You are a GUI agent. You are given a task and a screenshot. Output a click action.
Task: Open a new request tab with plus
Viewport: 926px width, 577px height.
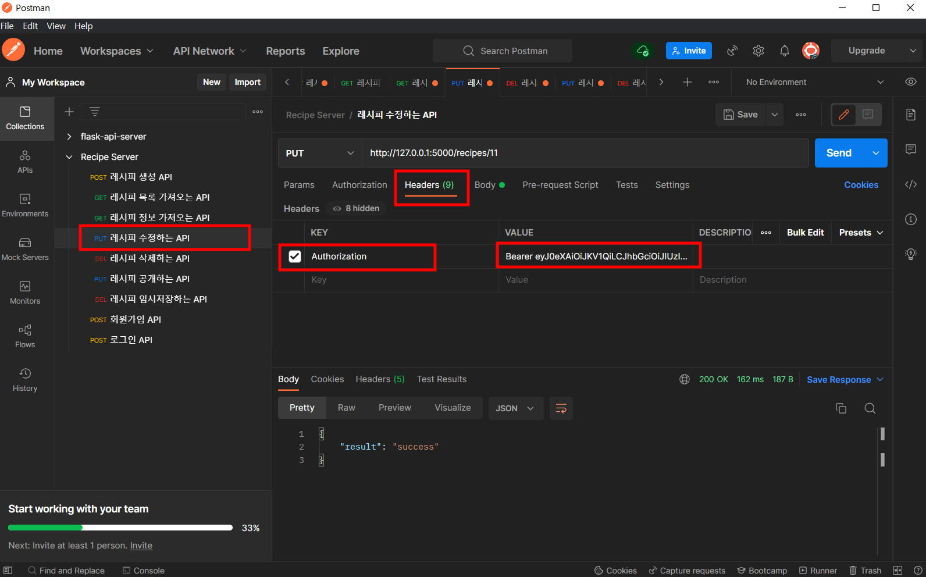coord(688,82)
